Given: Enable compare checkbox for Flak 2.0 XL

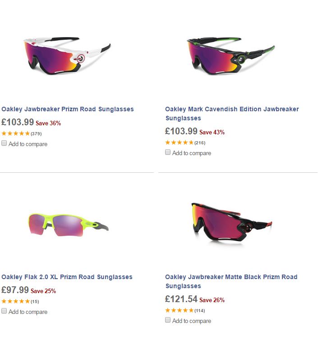Looking at the screenshot, I should point(4,311).
